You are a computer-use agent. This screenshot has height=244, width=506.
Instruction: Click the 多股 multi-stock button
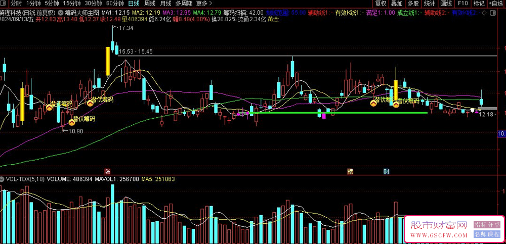pyautogui.click(x=413, y=4)
